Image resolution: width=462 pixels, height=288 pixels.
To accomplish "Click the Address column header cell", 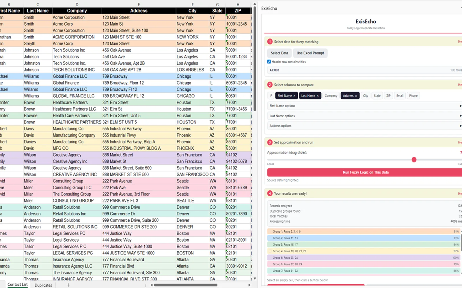I will pos(139,11).
